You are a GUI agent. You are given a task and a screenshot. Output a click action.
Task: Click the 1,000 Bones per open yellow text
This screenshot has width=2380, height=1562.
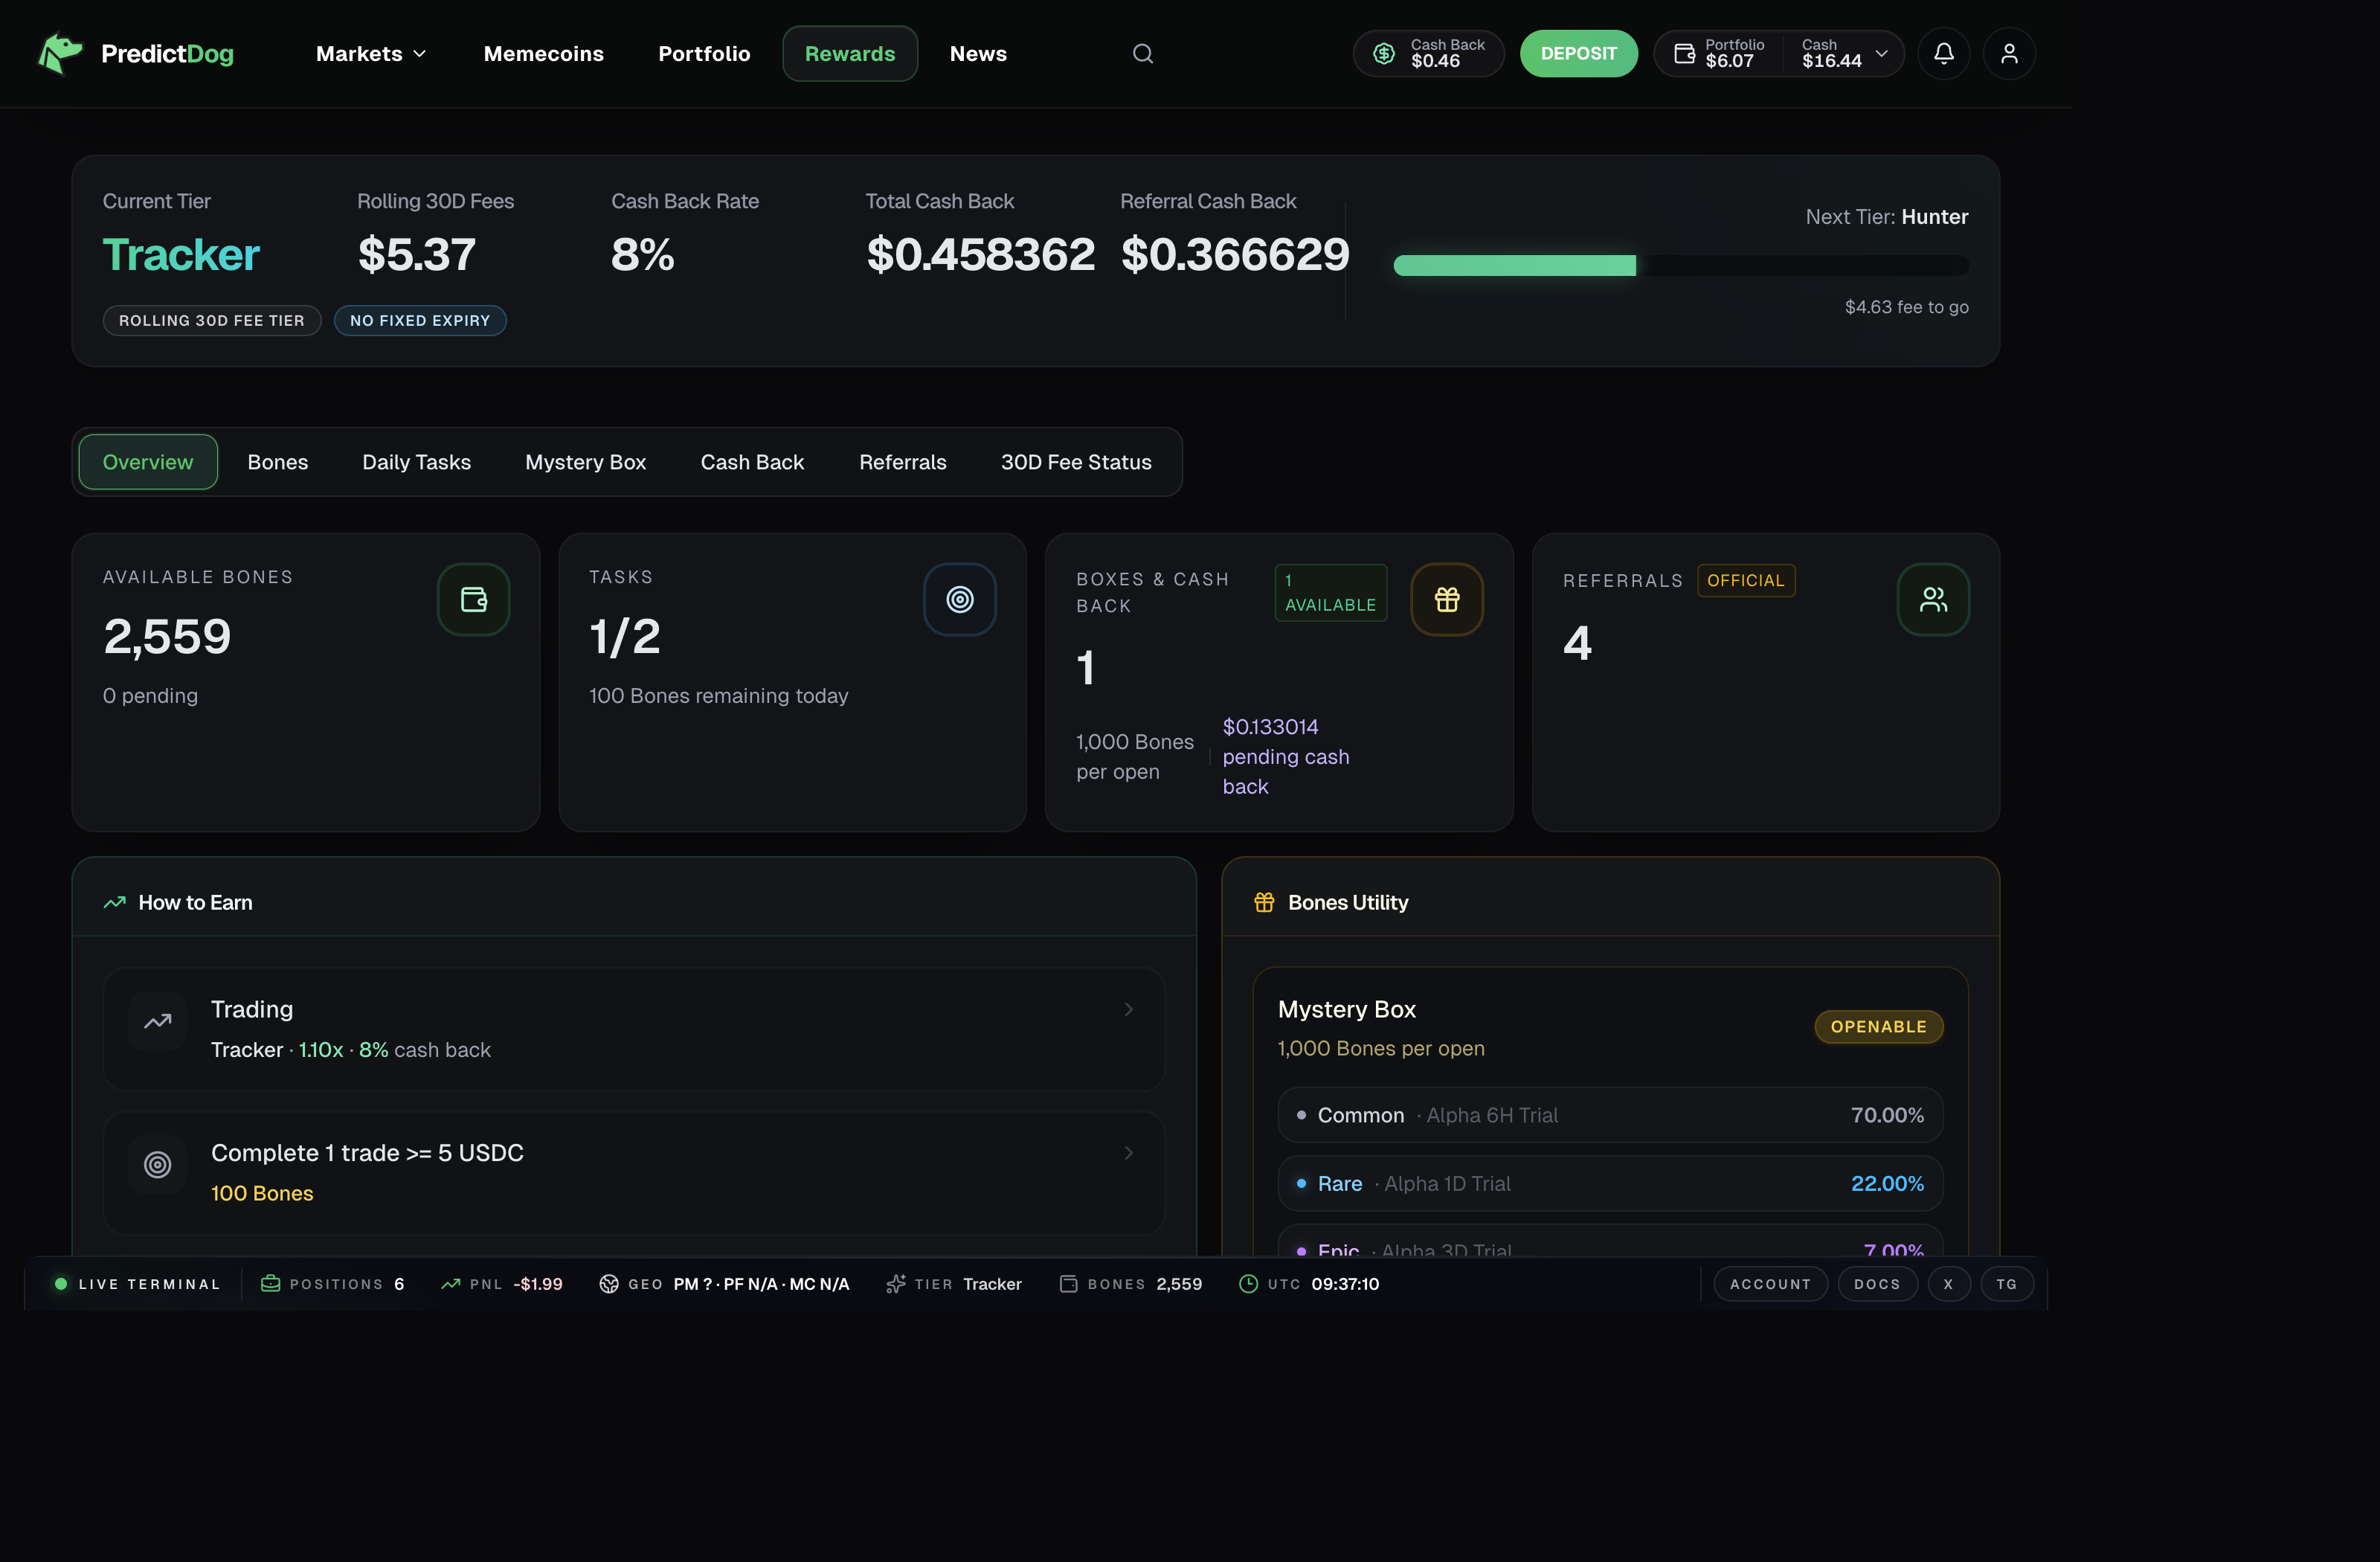coord(1381,1049)
